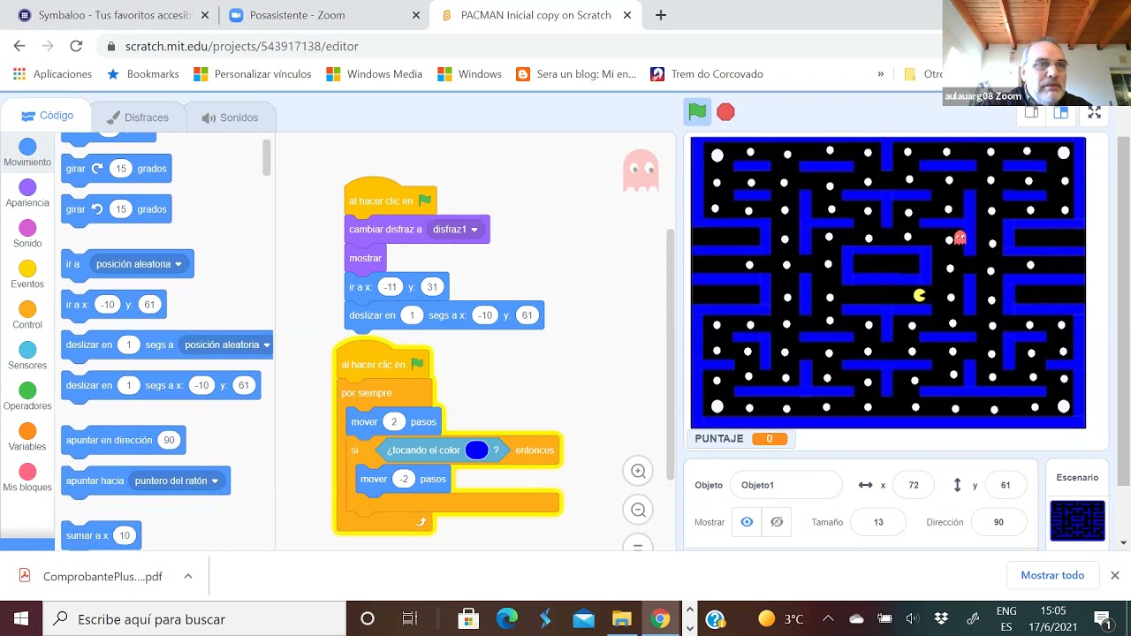Open posición aleatoria dropdown in 'ir a' block
This screenshot has width=1131, height=636.
(140, 264)
